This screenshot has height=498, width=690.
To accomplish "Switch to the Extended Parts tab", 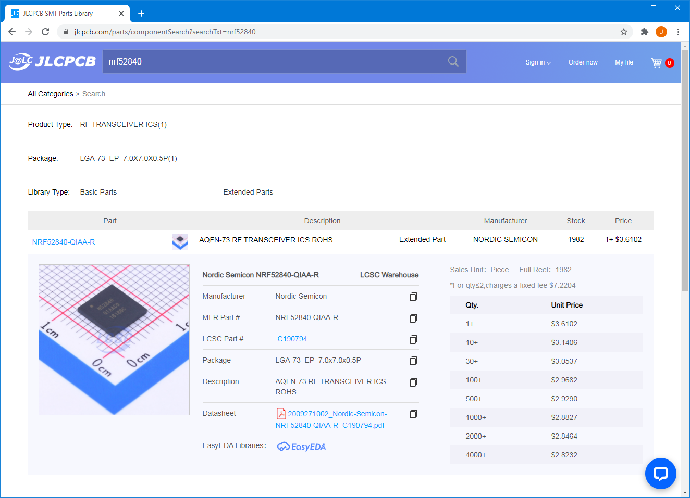I will [248, 192].
